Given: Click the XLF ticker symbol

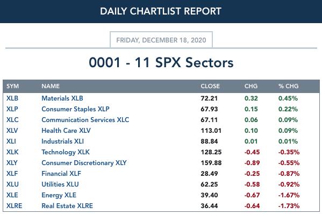Looking at the screenshot, I should click(12, 174).
